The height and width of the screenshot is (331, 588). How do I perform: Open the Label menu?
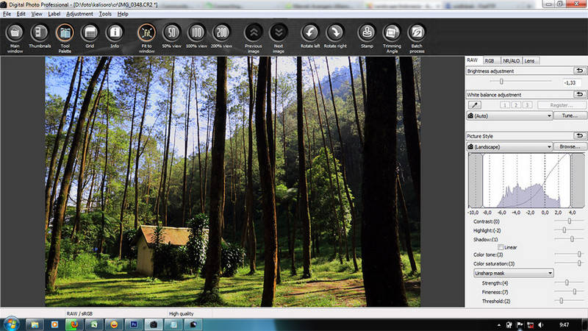tap(54, 14)
